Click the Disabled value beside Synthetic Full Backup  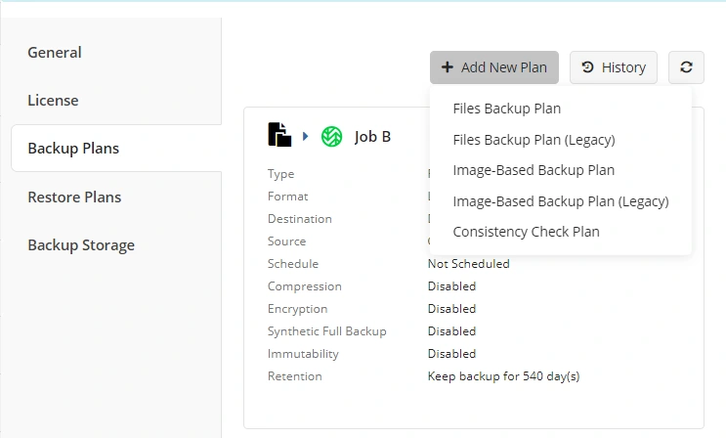pos(451,331)
